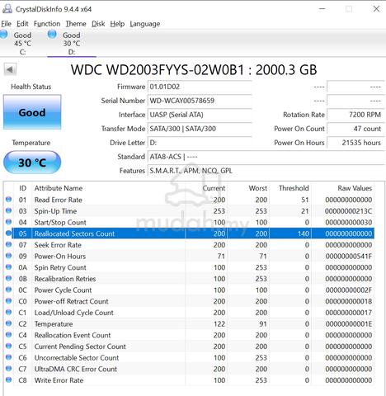Click the Good health status button
Screen dimensions: 386x396
[x=32, y=112]
